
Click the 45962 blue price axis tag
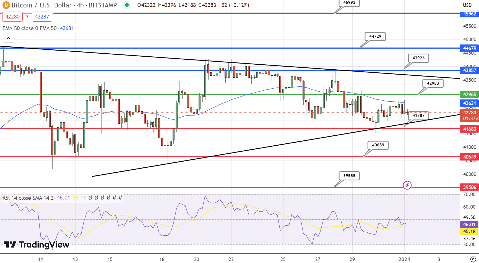[x=470, y=14]
